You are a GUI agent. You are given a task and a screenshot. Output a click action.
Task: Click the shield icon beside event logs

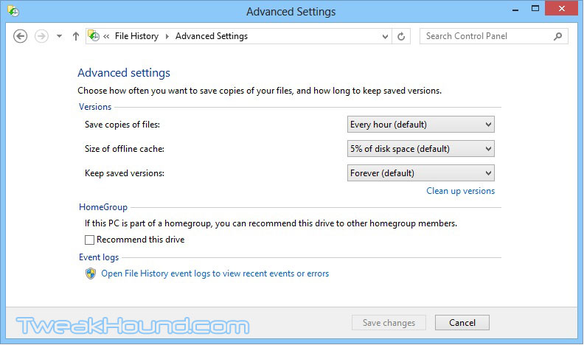point(91,273)
